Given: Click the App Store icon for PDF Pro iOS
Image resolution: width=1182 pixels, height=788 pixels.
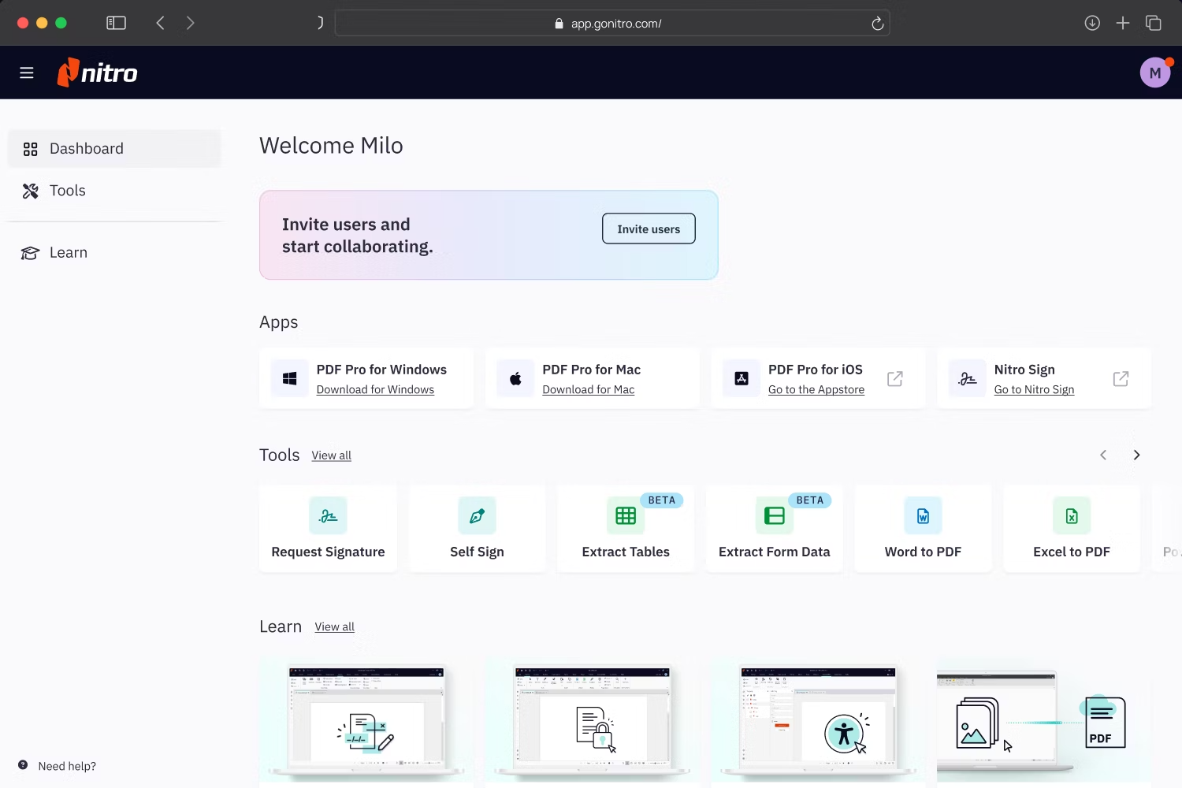Looking at the screenshot, I should coord(742,379).
